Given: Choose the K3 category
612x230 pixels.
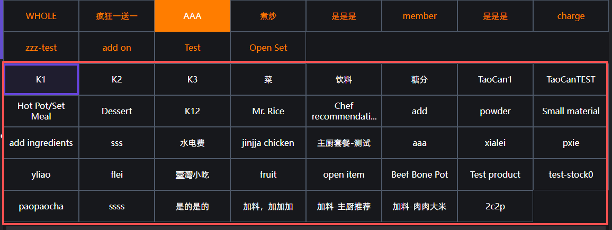Looking at the screenshot, I should click(192, 80).
